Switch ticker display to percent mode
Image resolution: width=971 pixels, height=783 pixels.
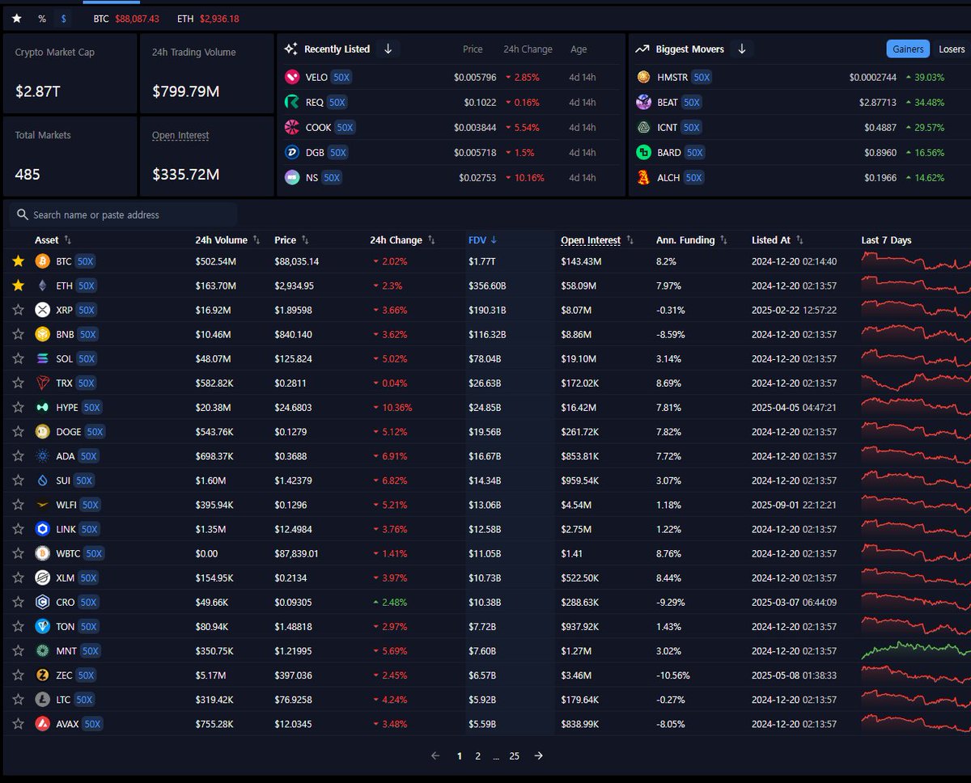coord(42,19)
